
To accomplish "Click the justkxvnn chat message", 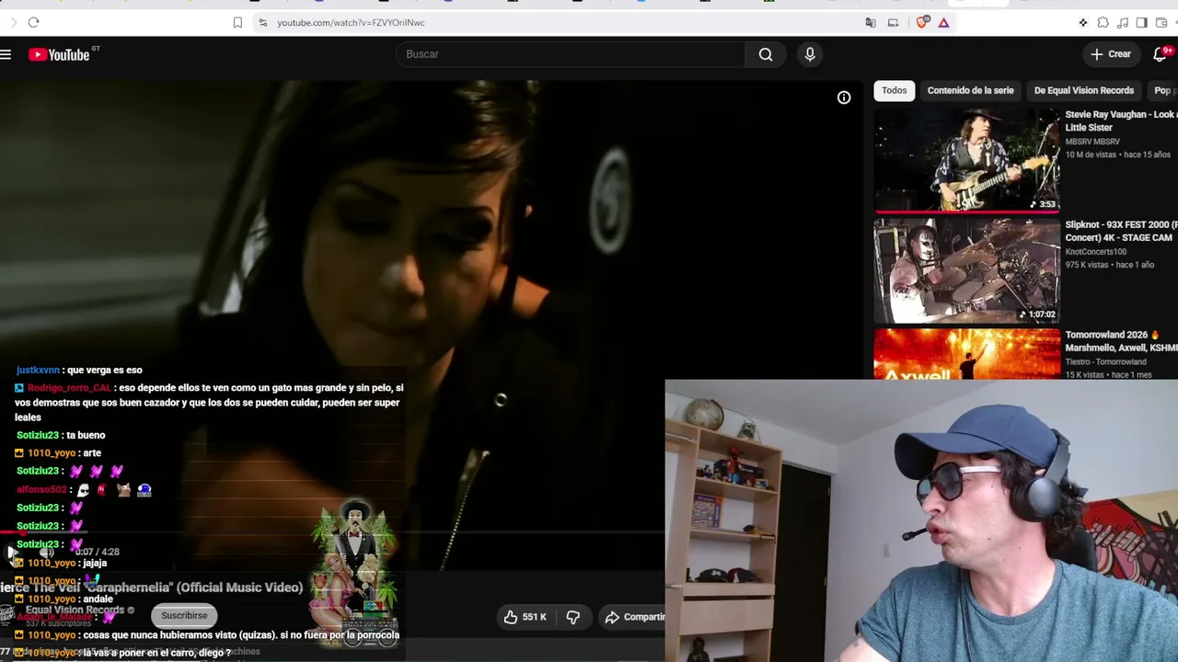I will pos(79,370).
